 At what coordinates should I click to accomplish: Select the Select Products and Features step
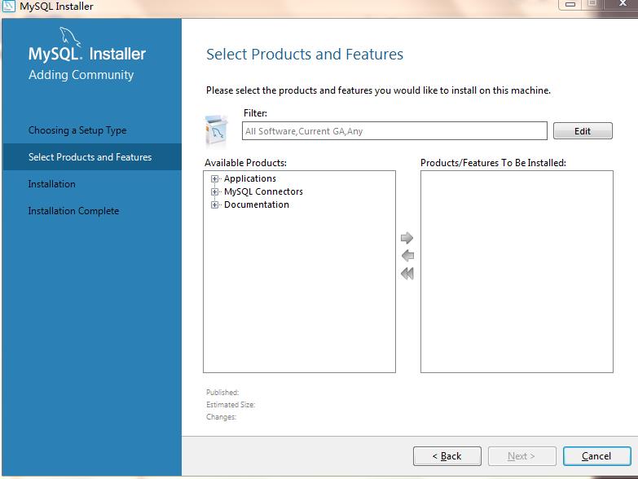tap(92, 157)
